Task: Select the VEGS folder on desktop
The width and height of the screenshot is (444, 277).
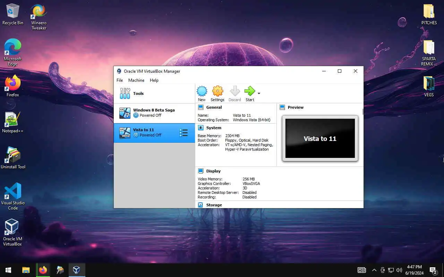Action: tap(429, 86)
